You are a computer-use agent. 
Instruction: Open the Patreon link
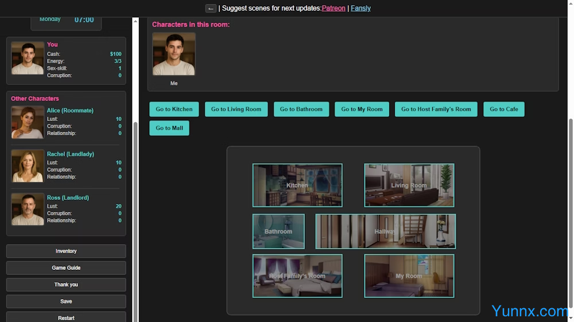[x=333, y=9]
